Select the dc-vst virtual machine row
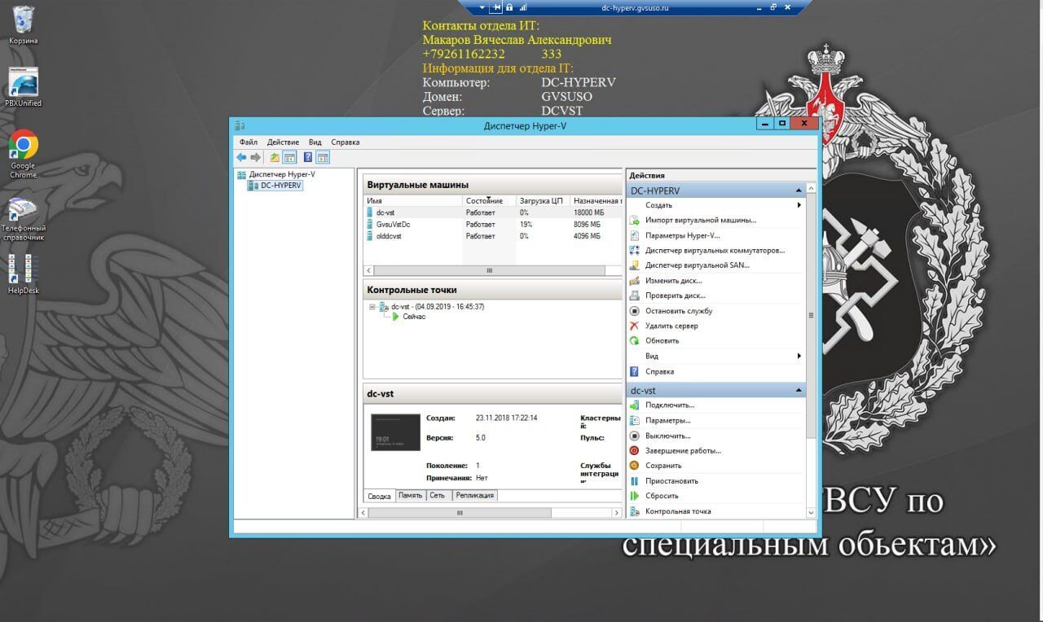 click(493, 212)
